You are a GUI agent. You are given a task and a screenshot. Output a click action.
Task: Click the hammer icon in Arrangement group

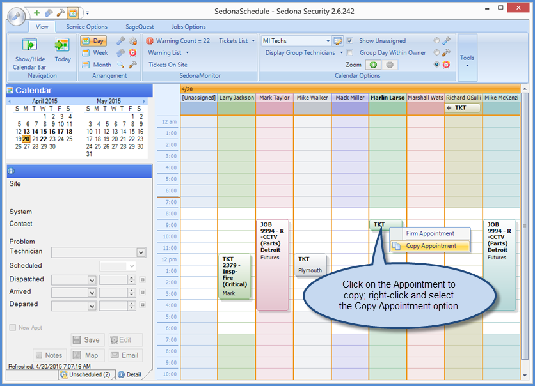pyautogui.click(x=132, y=65)
